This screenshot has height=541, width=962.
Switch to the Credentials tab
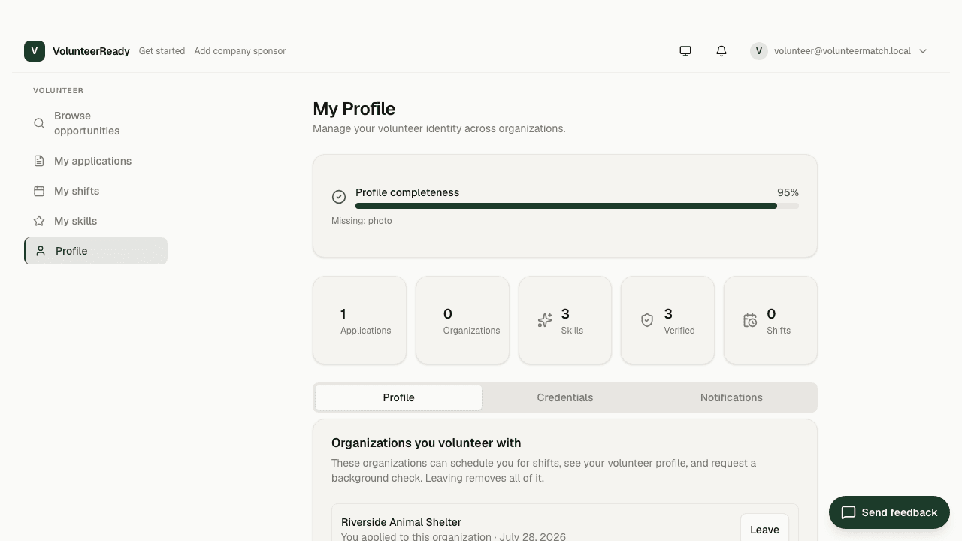pos(565,397)
